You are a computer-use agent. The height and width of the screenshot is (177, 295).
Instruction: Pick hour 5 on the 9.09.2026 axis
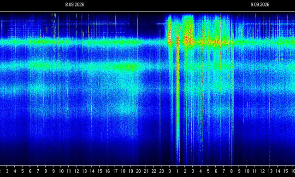pos(208,171)
